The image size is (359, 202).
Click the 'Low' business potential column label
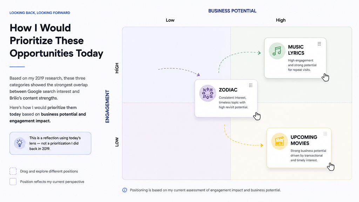click(x=170, y=20)
